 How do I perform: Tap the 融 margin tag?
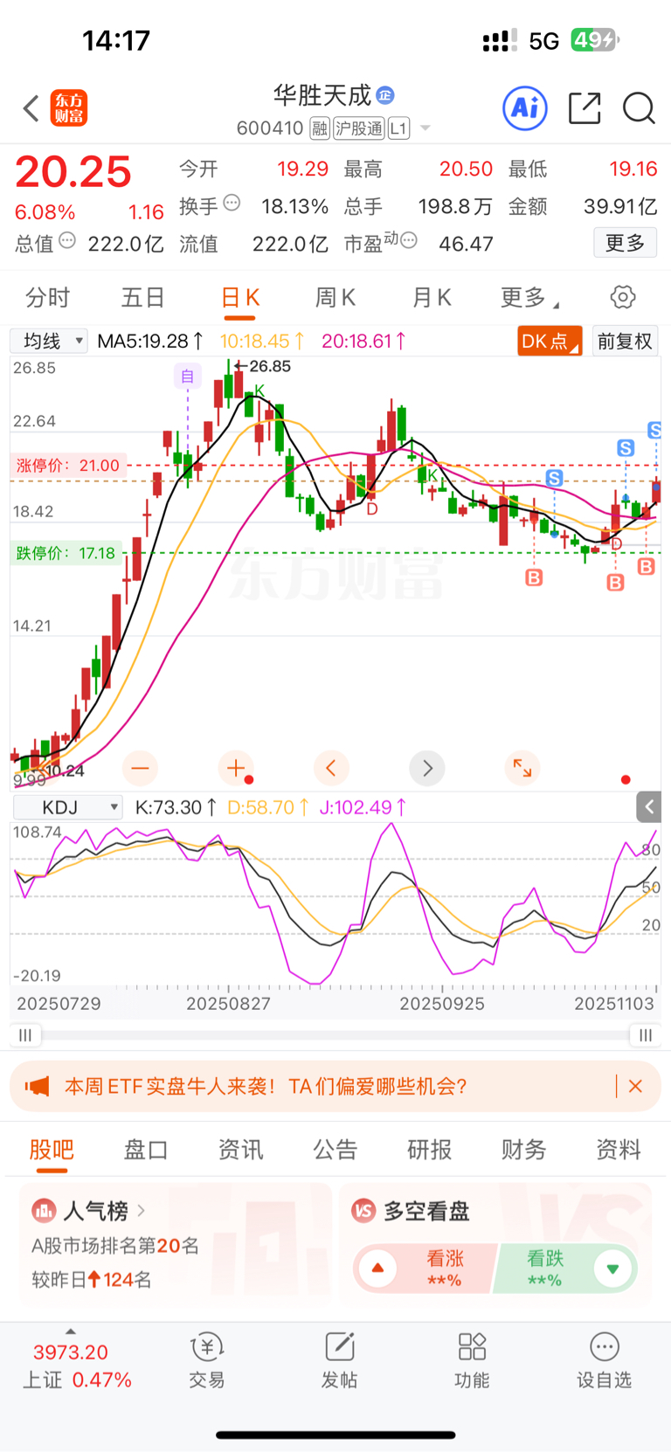click(x=320, y=128)
